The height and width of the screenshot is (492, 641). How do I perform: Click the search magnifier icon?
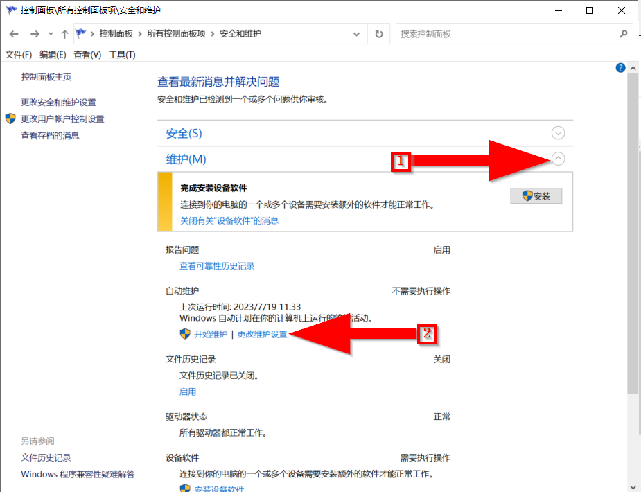click(624, 34)
